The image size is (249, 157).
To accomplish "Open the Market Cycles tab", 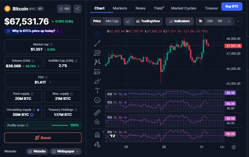I will click(184, 8).
